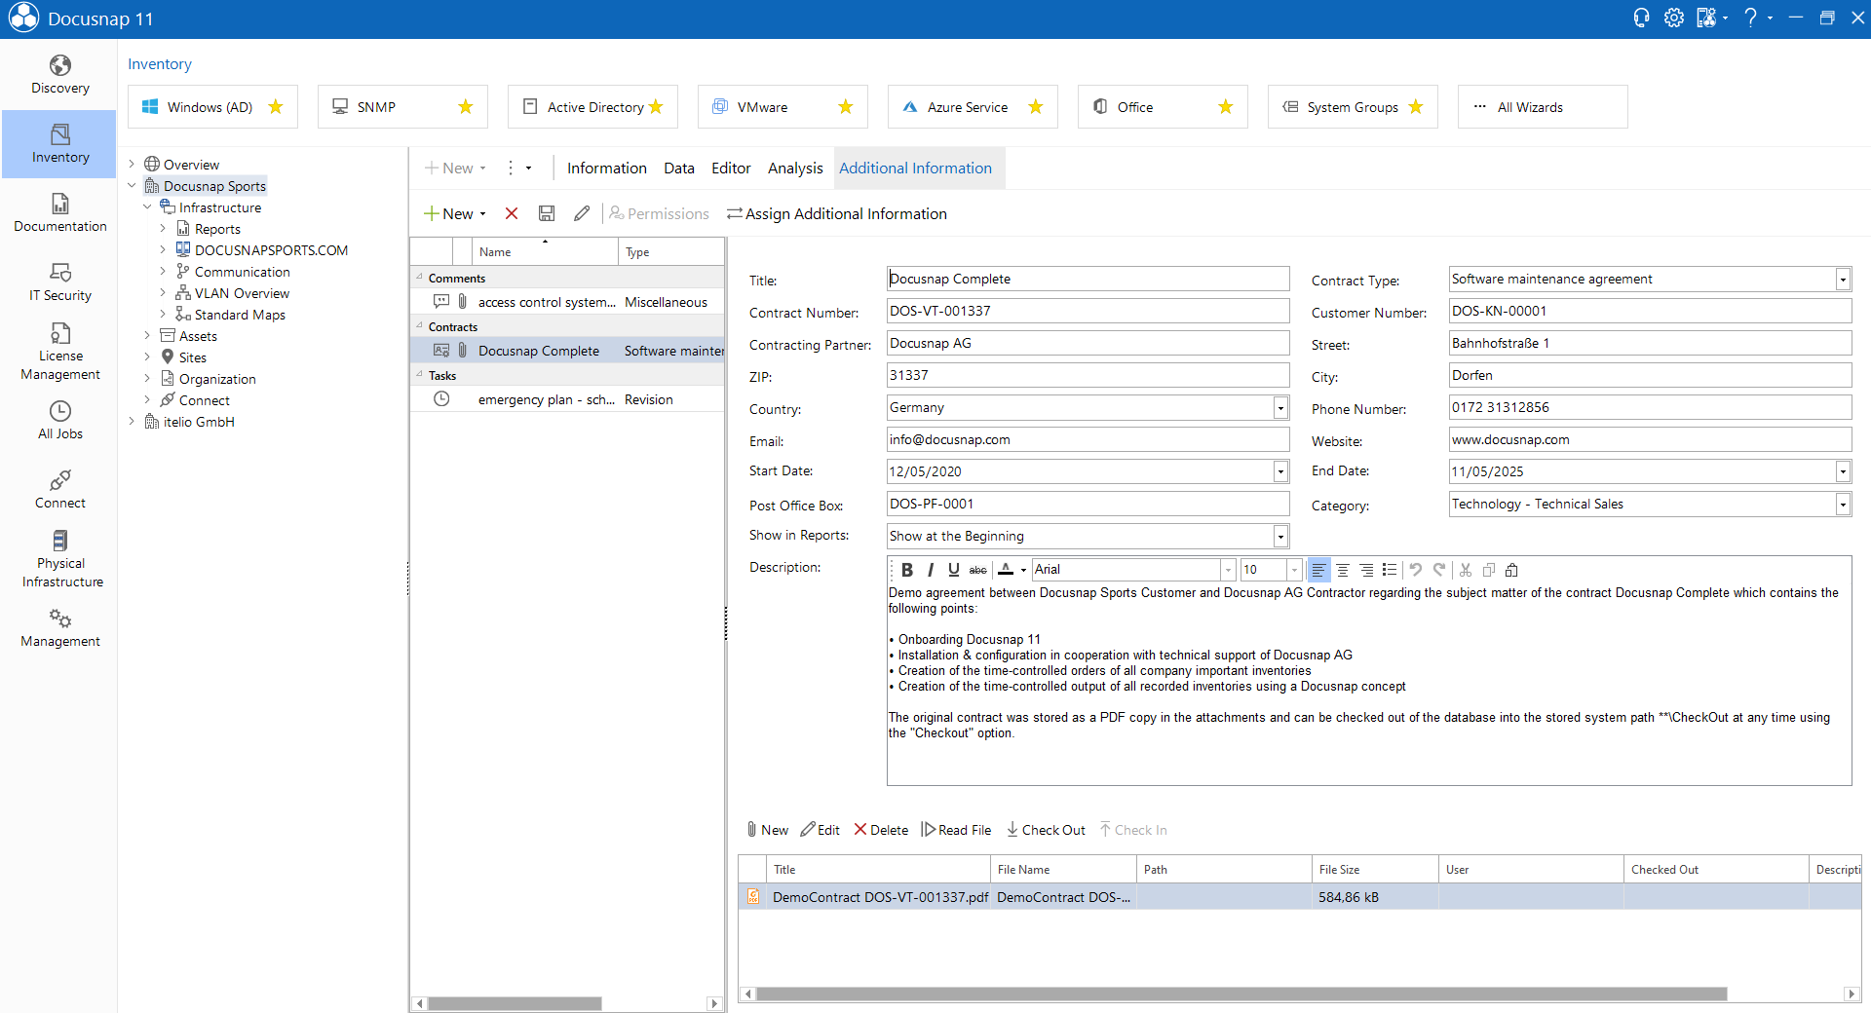The height and width of the screenshot is (1013, 1871).
Task: Toggle favorite star on Active Directory wizard
Action: [x=656, y=107]
